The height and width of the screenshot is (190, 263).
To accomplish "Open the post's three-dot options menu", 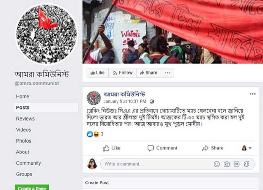I will 253,94.
